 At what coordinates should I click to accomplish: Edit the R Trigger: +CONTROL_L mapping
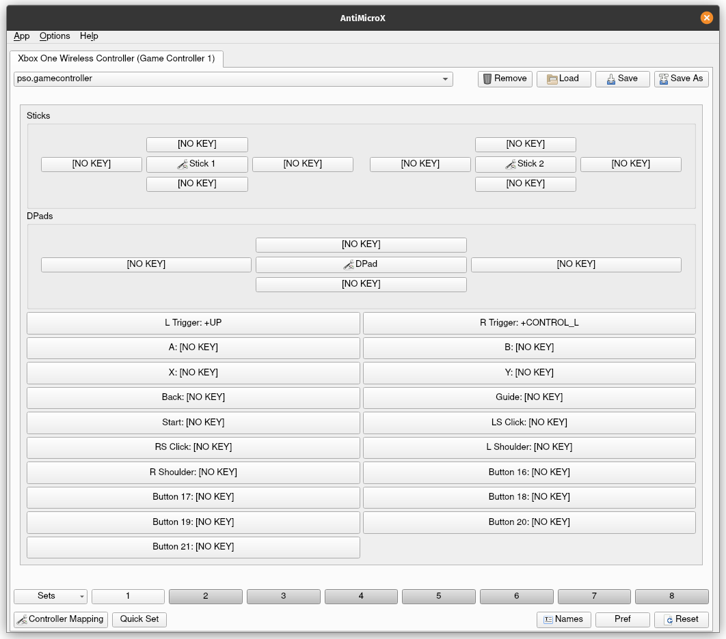(529, 323)
